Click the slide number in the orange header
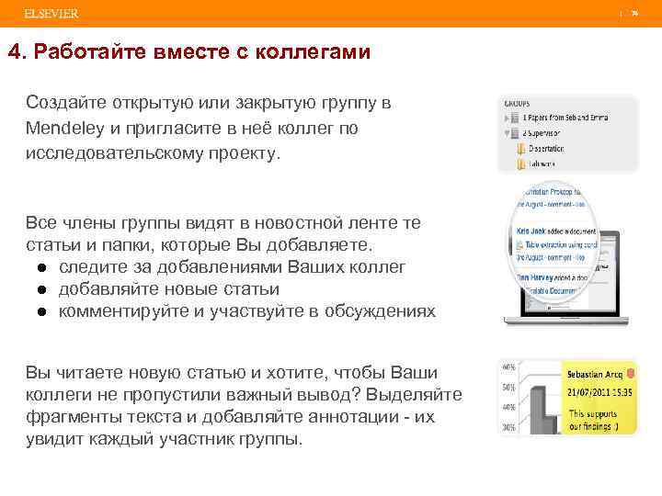Image resolution: width=662 pixels, height=496 pixels. (634, 14)
